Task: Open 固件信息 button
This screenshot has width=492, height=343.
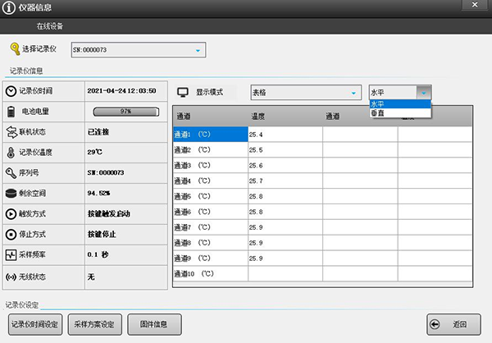Action: (154, 324)
